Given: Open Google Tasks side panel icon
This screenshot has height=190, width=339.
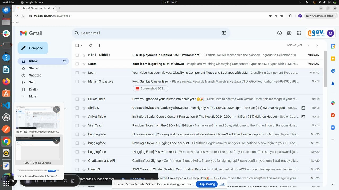Looking at the screenshot, I should [x=333, y=71].
